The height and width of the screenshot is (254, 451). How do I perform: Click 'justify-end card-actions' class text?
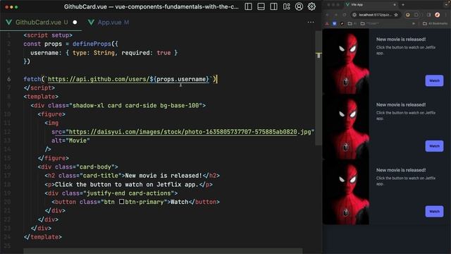point(128,193)
